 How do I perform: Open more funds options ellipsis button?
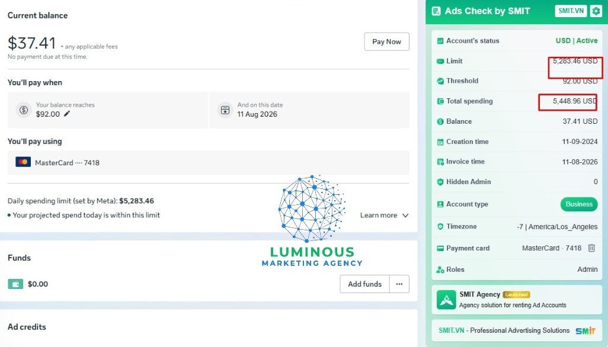399,284
